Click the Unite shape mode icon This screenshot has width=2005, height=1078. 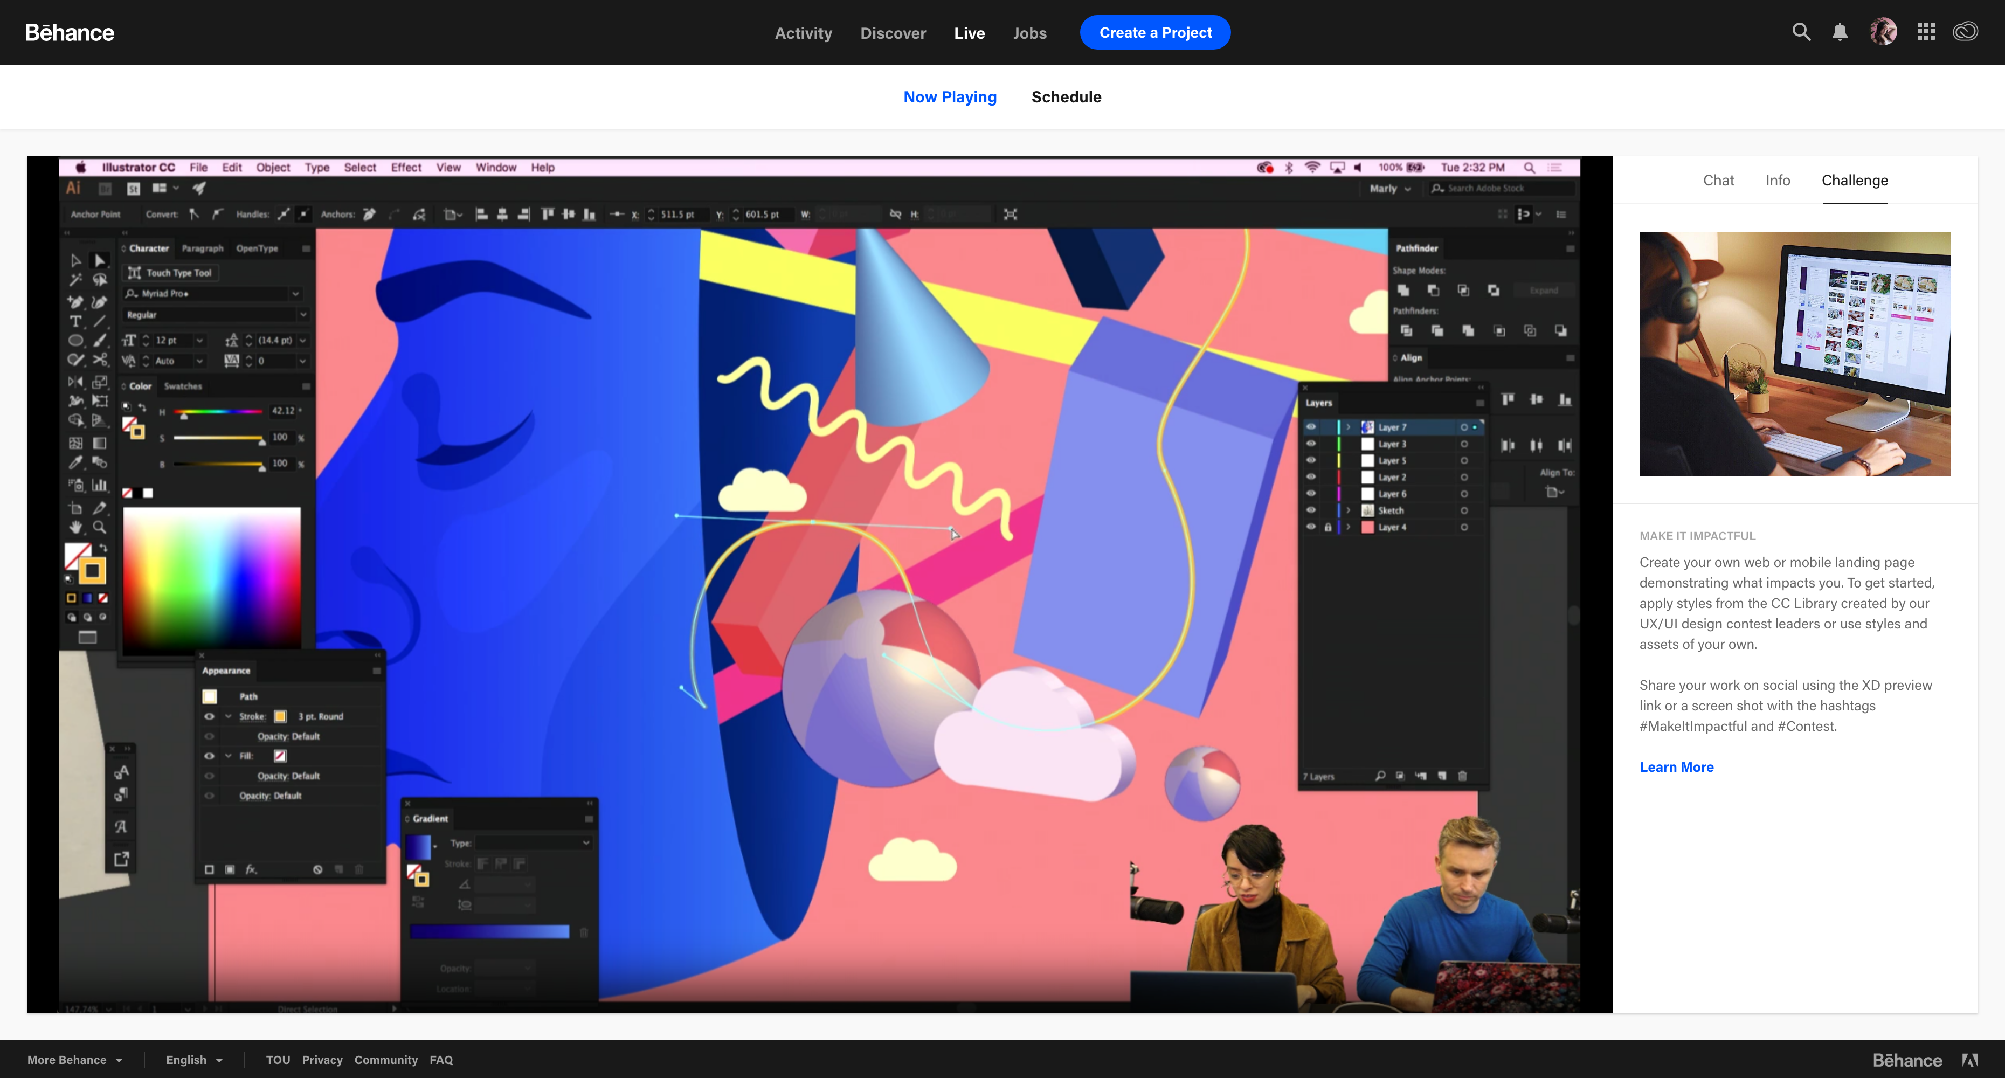[x=1403, y=291]
